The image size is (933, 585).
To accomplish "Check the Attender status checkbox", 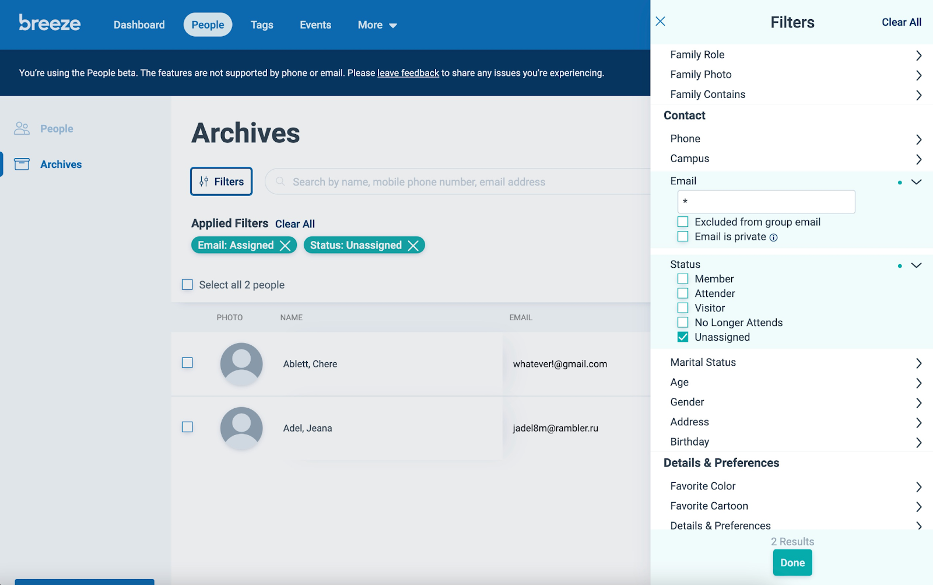I will 683,293.
